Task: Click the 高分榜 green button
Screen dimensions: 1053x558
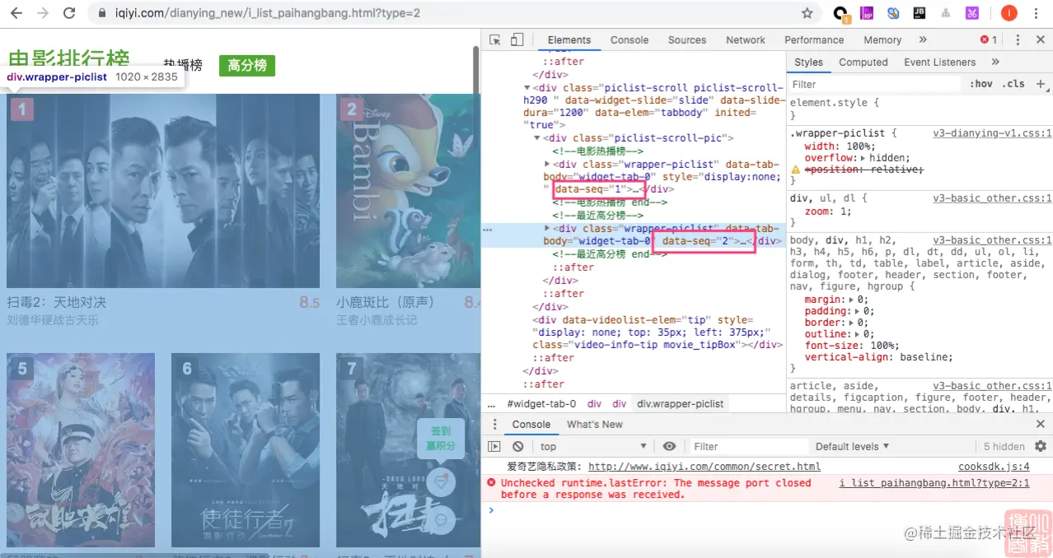Action: (x=247, y=66)
